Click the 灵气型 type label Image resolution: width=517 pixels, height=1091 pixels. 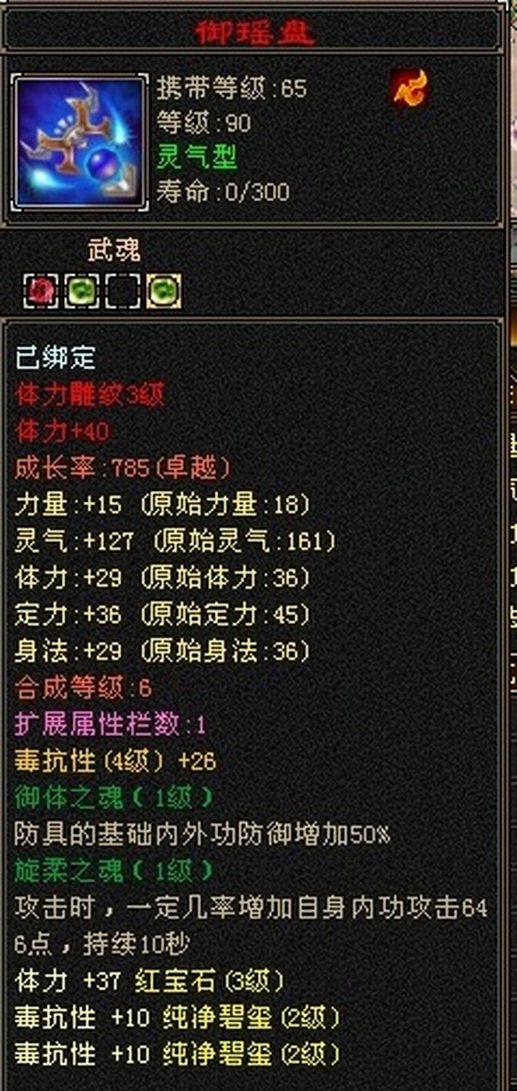click(197, 157)
